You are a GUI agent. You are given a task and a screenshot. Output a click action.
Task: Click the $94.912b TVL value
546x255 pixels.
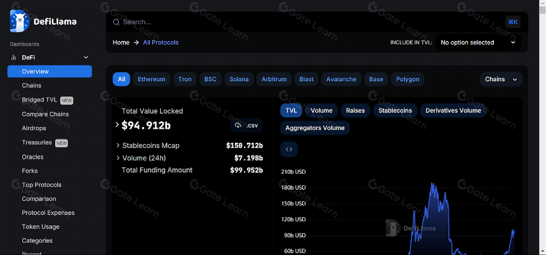point(146,125)
